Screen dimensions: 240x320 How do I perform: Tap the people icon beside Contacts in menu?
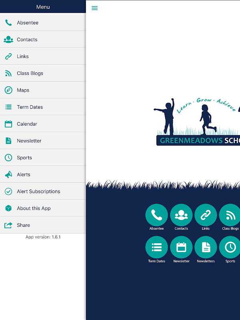coord(8,39)
